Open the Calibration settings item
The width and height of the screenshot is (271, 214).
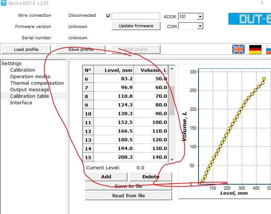click(22, 70)
